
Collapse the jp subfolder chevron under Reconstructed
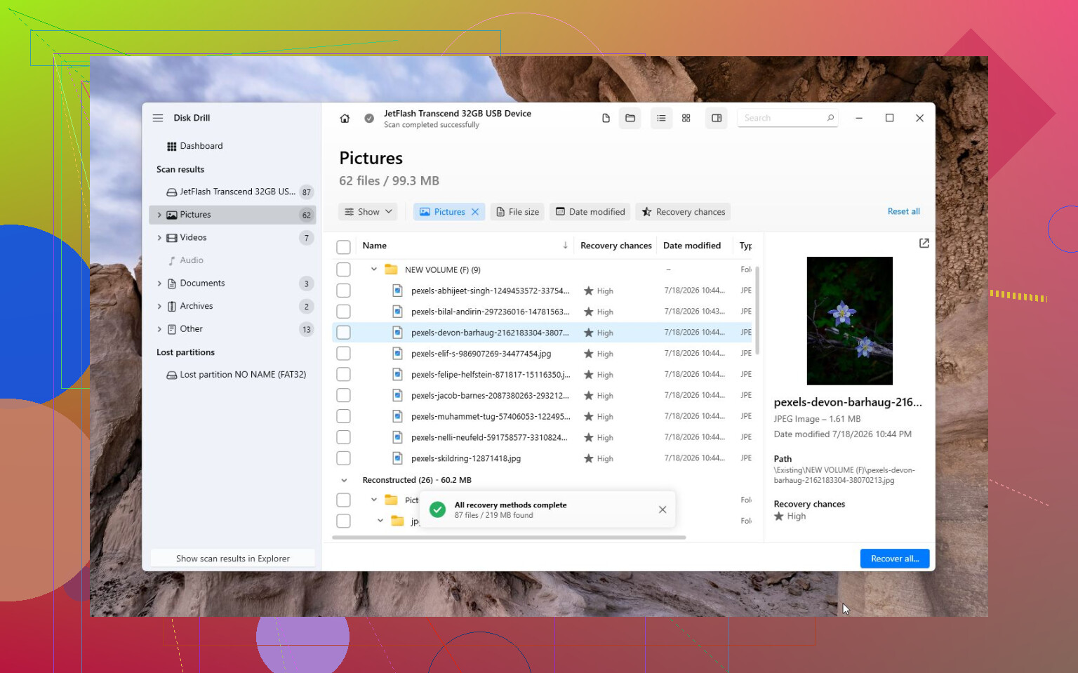(x=380, y=521)
